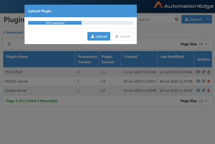Viewport: 215px width, 144px height.
Task: Open the bottom Page Size dropdown
Action: (x=203, y=101)
